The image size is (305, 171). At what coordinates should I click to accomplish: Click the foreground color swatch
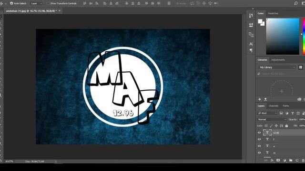tap(260, 21)
